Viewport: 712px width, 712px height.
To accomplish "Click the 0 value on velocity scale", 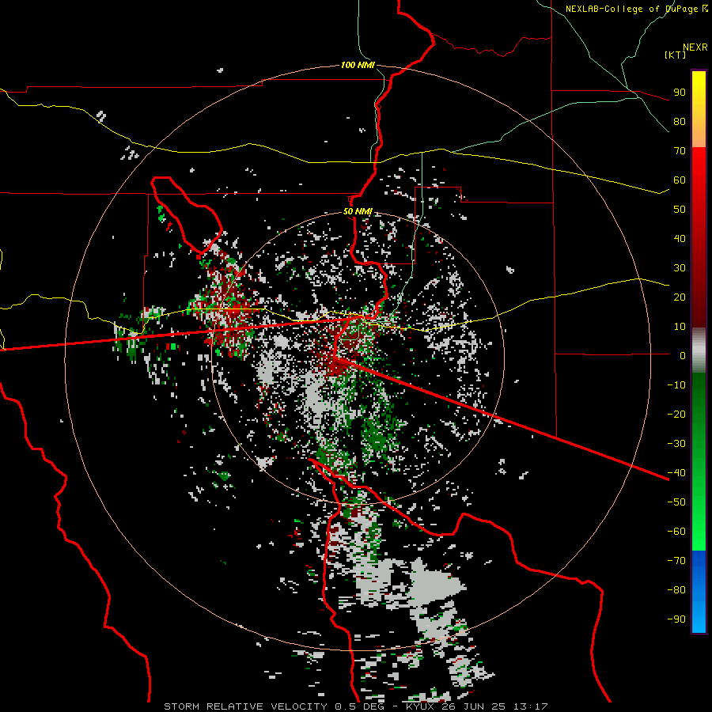I will (683, 355).
